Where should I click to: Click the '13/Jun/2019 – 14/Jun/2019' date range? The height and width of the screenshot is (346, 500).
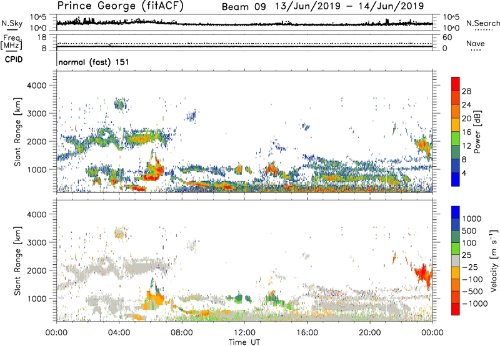click(x=349, y=6)
